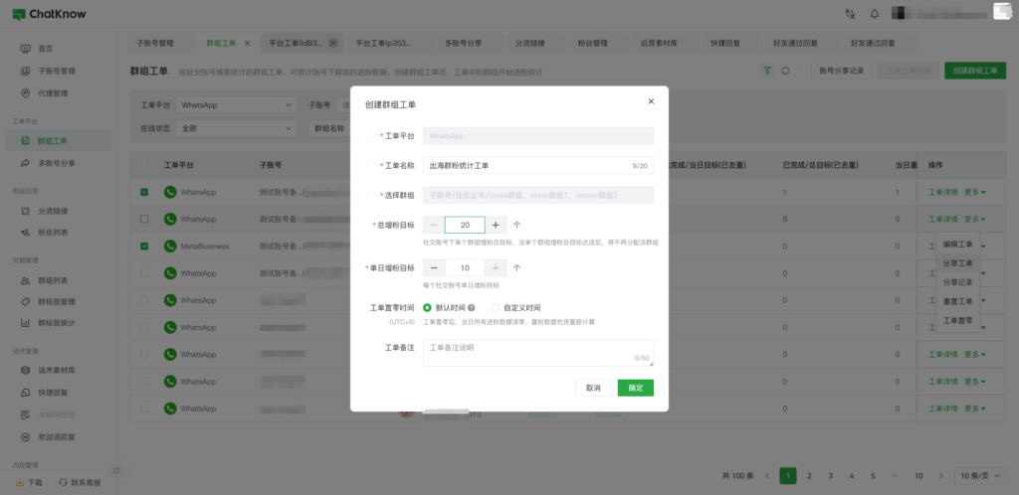Decrease 单日增粉目标 with minus button
This screenshot has height=495, width=1019.
[434, 268]
